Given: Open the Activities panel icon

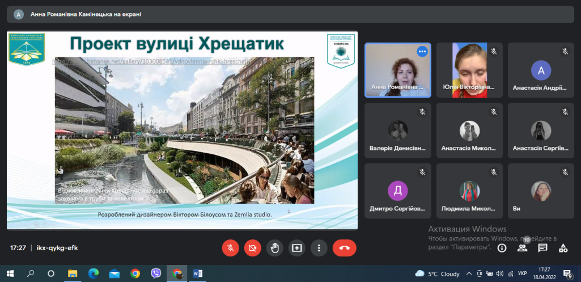Looking at the screenshot, I should point(563,248).
